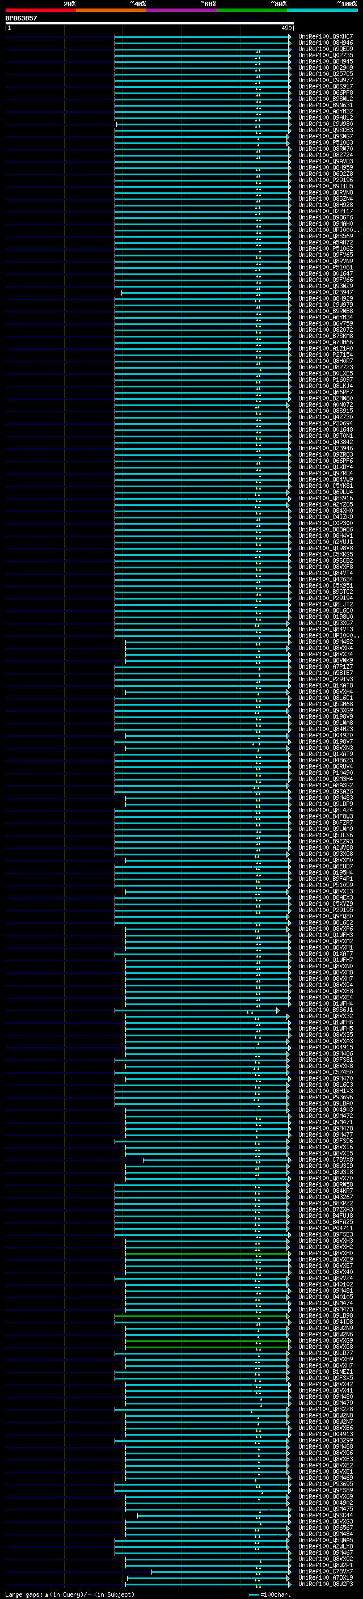Click the UniRef100_B9SWL2 label

(325, 99)
